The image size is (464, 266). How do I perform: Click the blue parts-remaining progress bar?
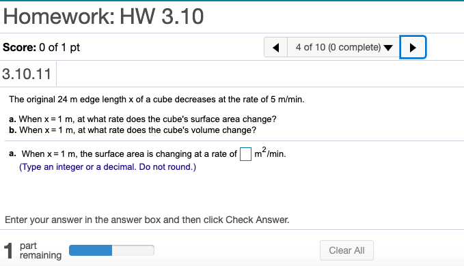(x=111, y=250)
